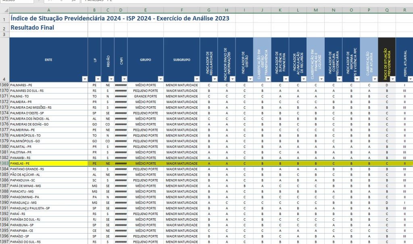Select row 1369 header

coord(4,85)
